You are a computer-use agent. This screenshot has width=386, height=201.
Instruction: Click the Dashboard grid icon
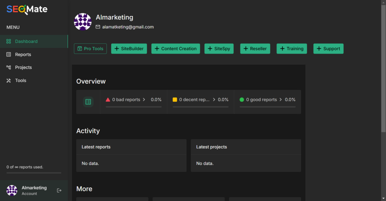click(x=9, y=42)
